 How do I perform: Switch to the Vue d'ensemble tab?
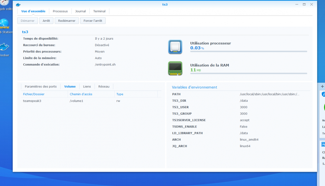33,11
